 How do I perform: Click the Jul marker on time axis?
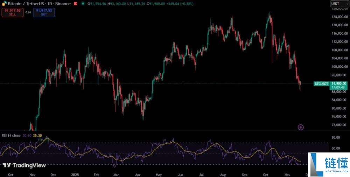(x=202, y=174)
